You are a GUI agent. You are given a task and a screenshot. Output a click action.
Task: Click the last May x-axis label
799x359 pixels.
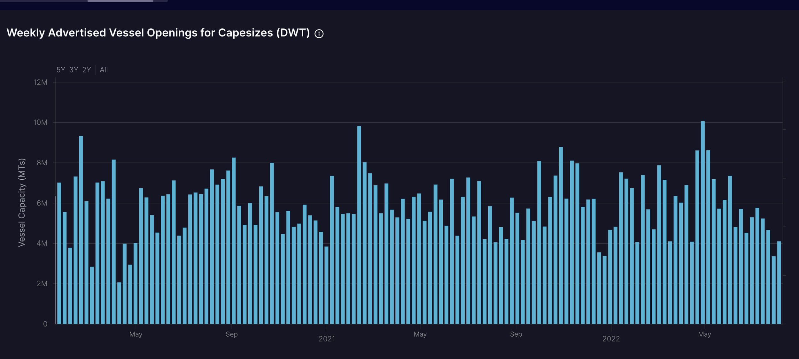(x=704, y=334)
